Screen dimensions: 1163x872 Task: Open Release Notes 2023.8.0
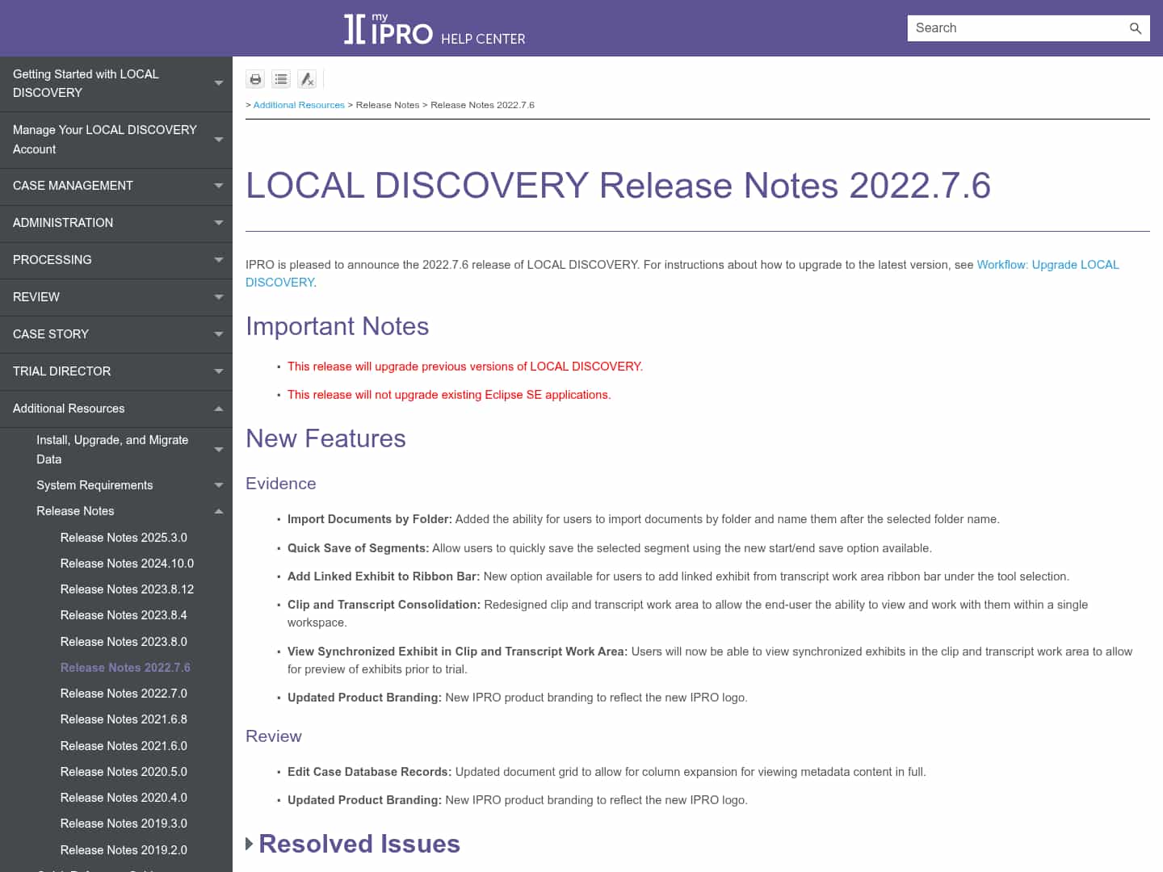124,642
